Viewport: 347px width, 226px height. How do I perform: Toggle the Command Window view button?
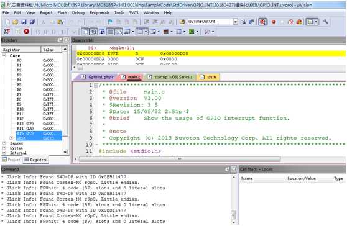point(85,32)
